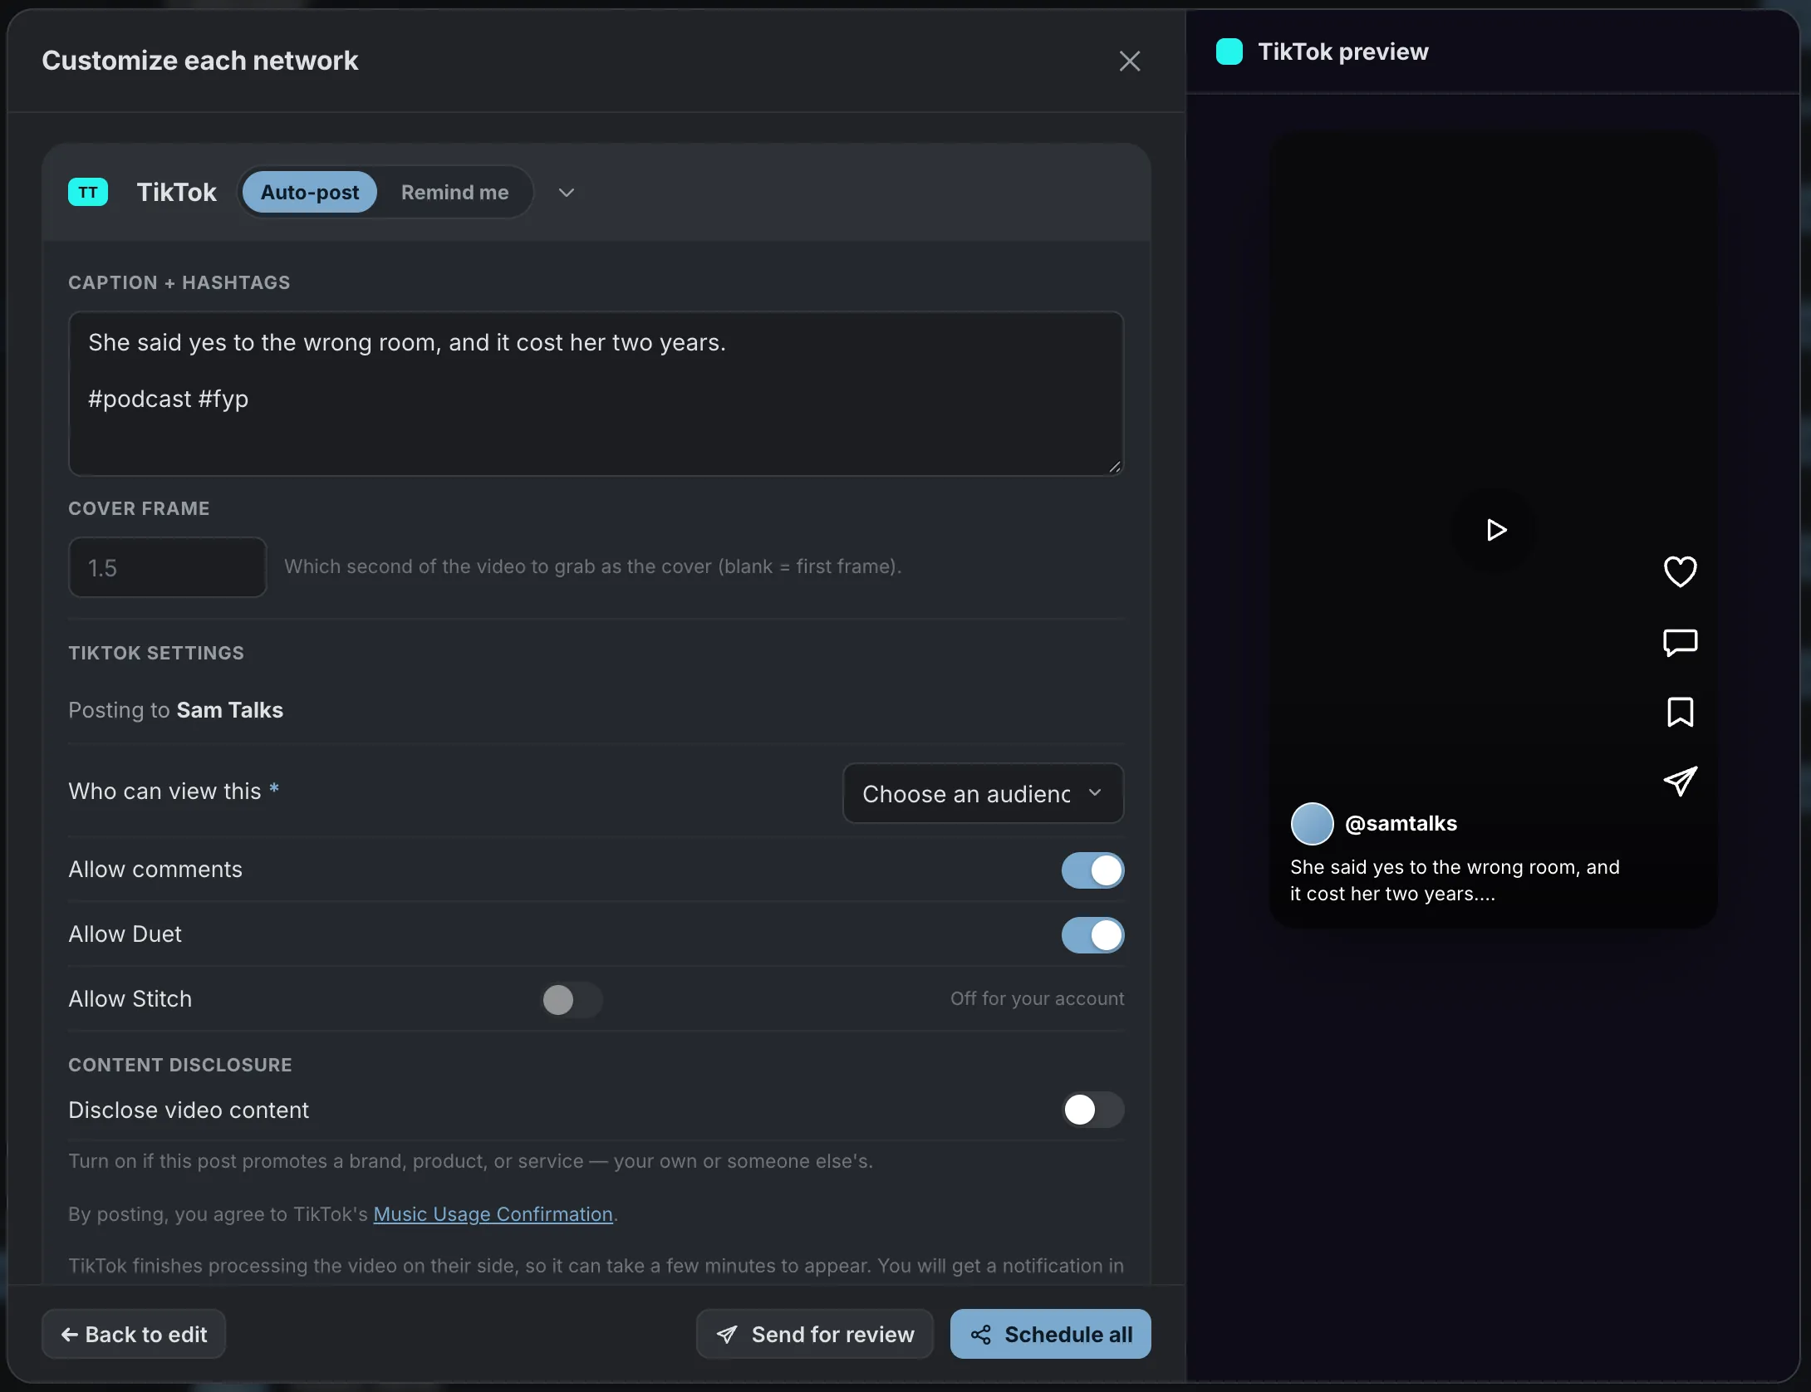This screenshot has height=1392, width=1811.
Task: Click the bookmark icon in TikTok preview
Action: [x=1680, y=712]
